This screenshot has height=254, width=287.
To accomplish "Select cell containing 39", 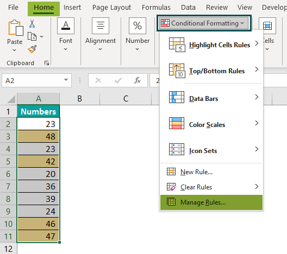I will pos(38,199).
